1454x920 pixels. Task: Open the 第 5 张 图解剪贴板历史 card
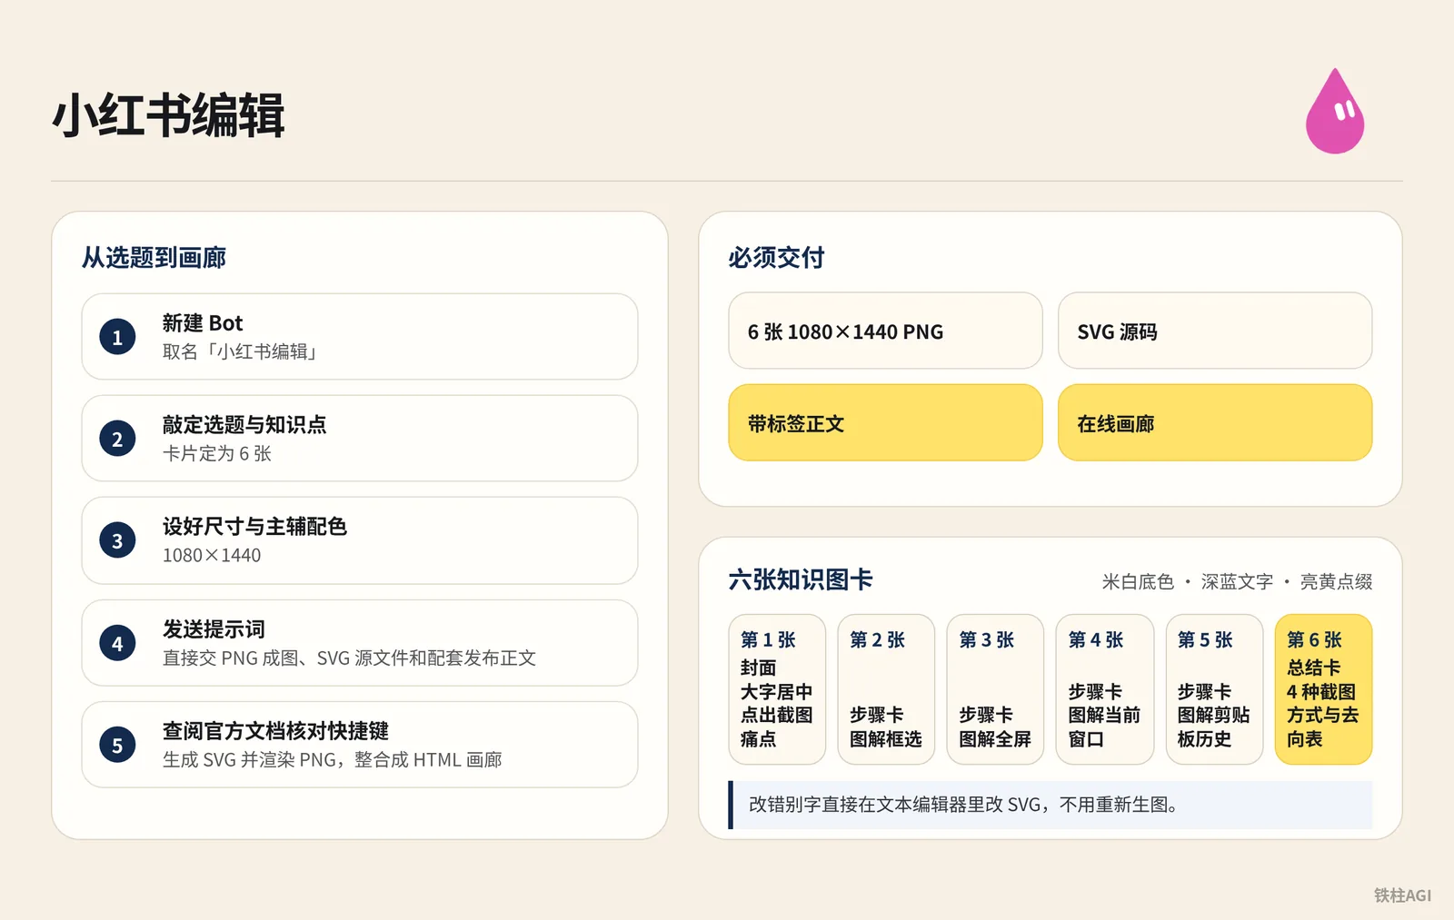[1214, 689]
